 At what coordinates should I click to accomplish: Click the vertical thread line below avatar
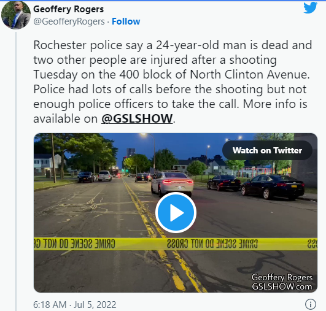point(16,171)
